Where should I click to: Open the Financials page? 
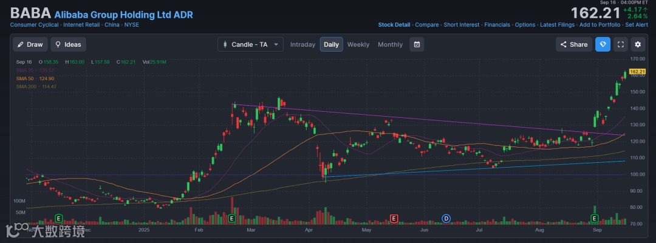(x=497, y=25)
